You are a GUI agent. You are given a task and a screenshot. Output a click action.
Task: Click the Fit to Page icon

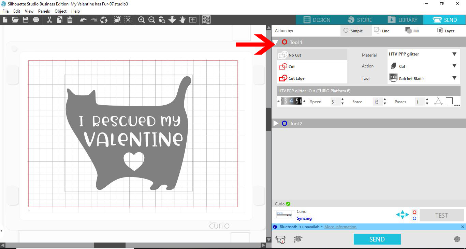tap(193, 20)
